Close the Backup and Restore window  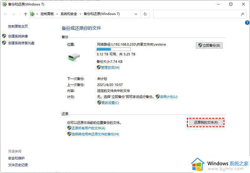[243, 4]
